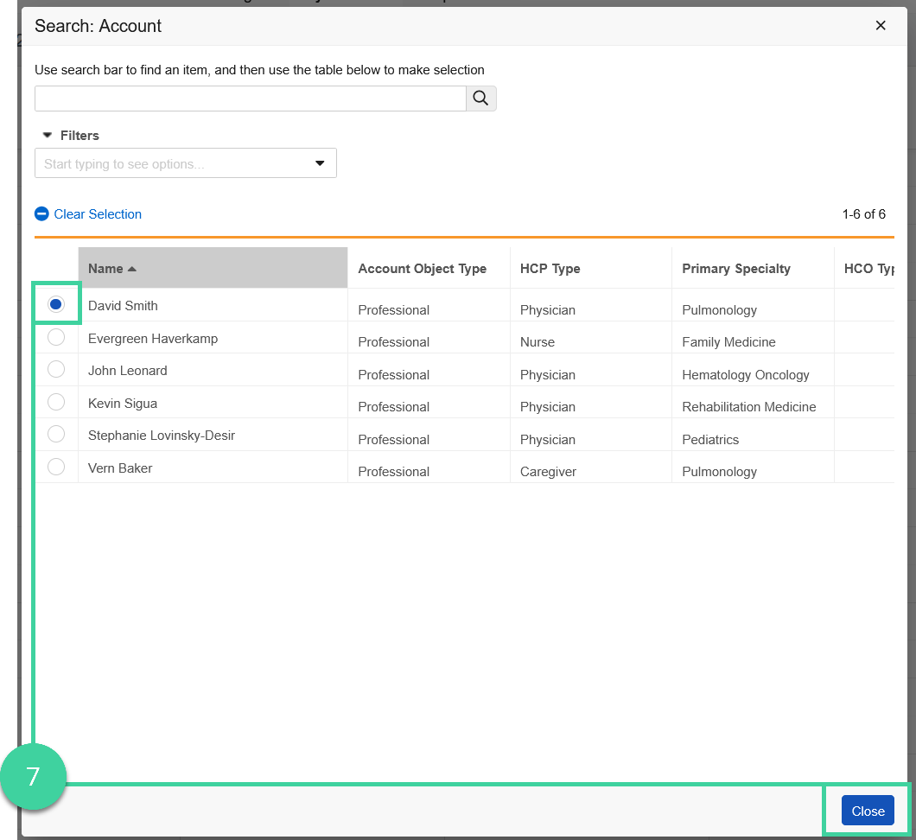Click the sort arrow on the Name column
Image resolution: width=916 pixels, height=840 pixels.
pos(130,268)
